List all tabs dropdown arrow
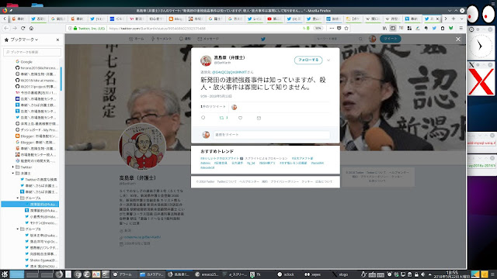This screenshot has height=279, width=497. pyautogui.click(x=461, y=19)
